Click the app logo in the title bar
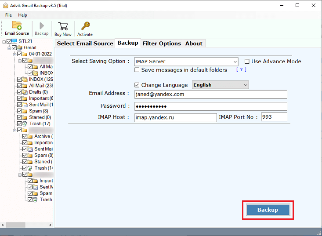The width and height of the screenshot is (322, 236). click(x=6, y=5)
